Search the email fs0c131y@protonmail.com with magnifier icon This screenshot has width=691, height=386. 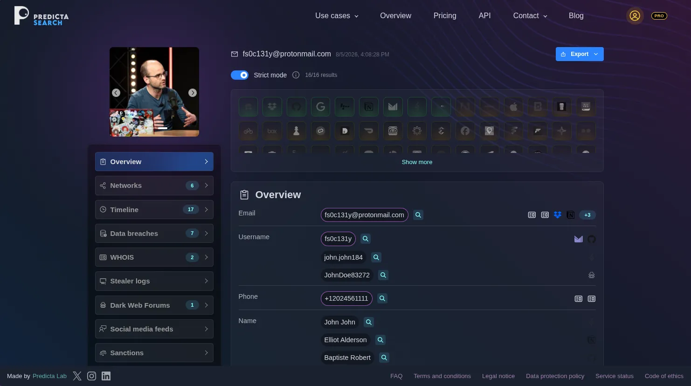(x=418, y=215)
